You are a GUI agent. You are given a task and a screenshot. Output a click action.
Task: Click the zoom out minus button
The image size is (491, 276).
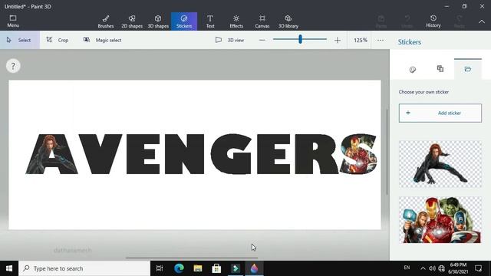point(262,40)
